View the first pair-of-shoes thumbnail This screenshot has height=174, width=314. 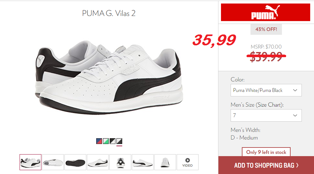coord(30,162)
